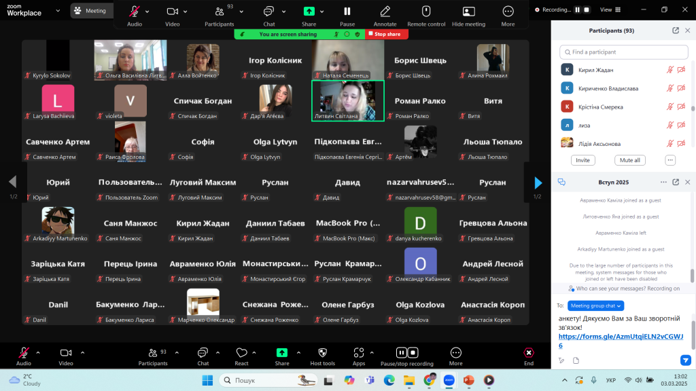Toggle video for Кириченко Владислава in list

point(681,88)
